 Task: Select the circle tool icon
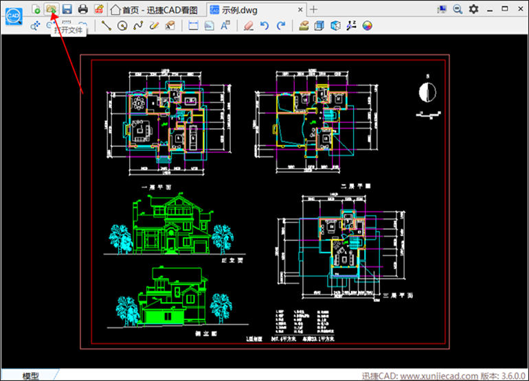click(122, 25)
